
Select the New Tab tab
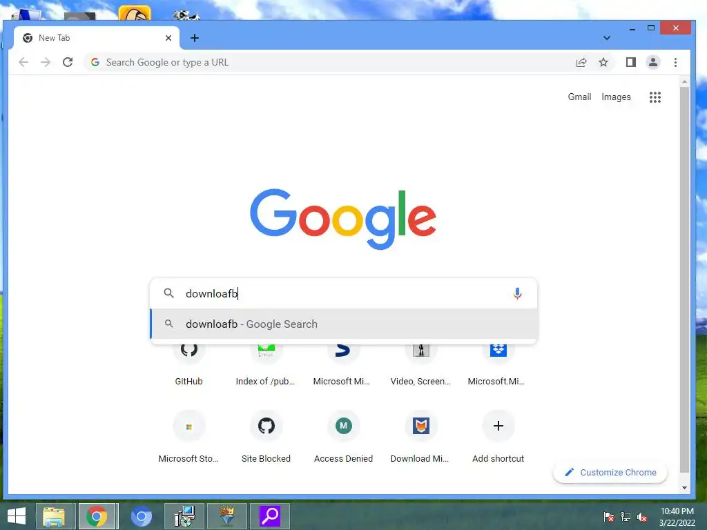[97, 38]
